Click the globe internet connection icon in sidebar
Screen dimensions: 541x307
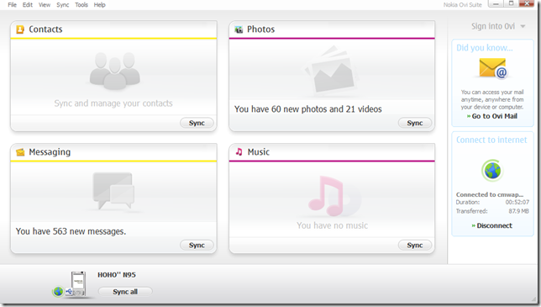click(492, 171)
